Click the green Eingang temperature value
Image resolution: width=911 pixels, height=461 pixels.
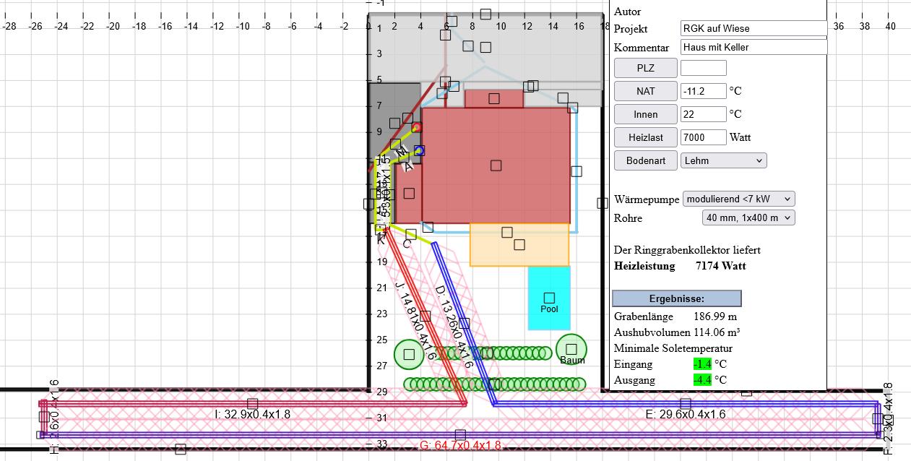pyautogui.click(x=702, y=364)
